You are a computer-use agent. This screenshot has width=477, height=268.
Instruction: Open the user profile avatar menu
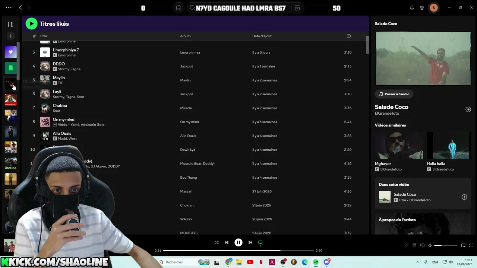(x=433, y=8)
